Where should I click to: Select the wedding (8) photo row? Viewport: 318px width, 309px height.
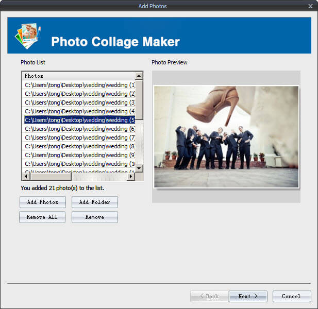click(x=79, y=146)
